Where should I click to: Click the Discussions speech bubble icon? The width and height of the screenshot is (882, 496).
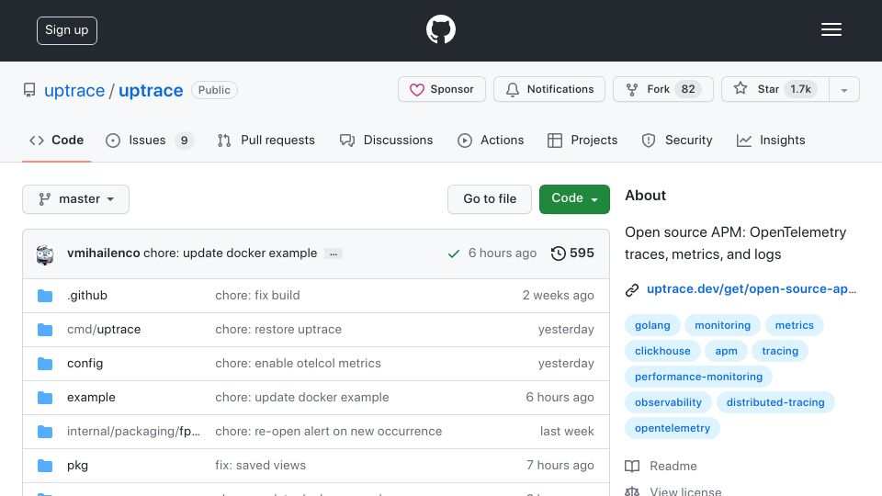click(x=347, y=140)
